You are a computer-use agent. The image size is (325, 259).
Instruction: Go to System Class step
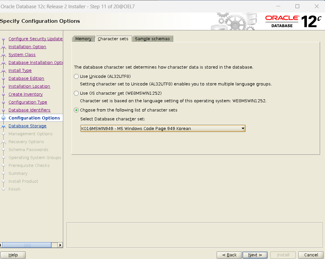22,55
